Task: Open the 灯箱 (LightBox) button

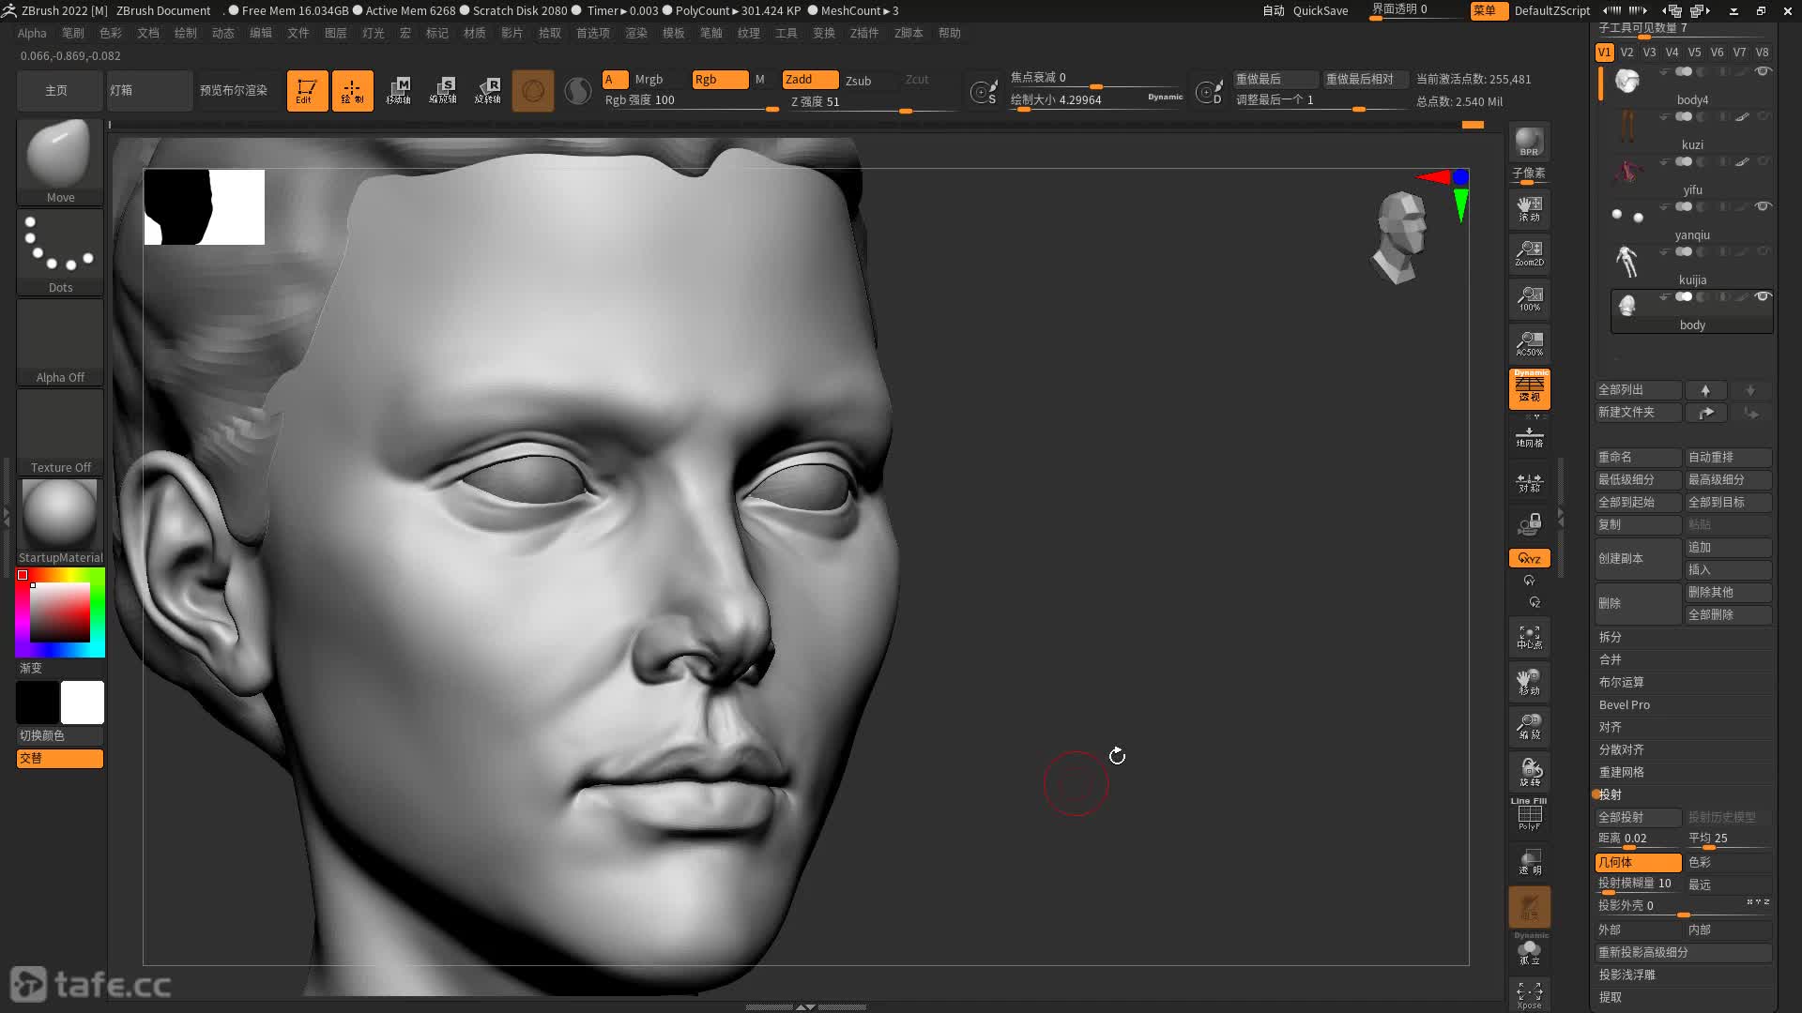Action: click(149, 91)
